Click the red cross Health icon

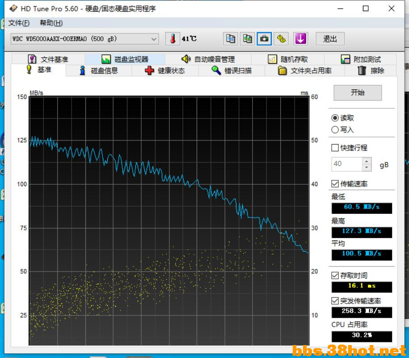[x=149, y=71]
